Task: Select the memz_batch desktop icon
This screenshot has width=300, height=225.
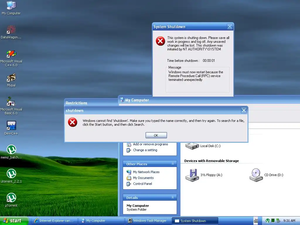Action: [x=11, y=152]
